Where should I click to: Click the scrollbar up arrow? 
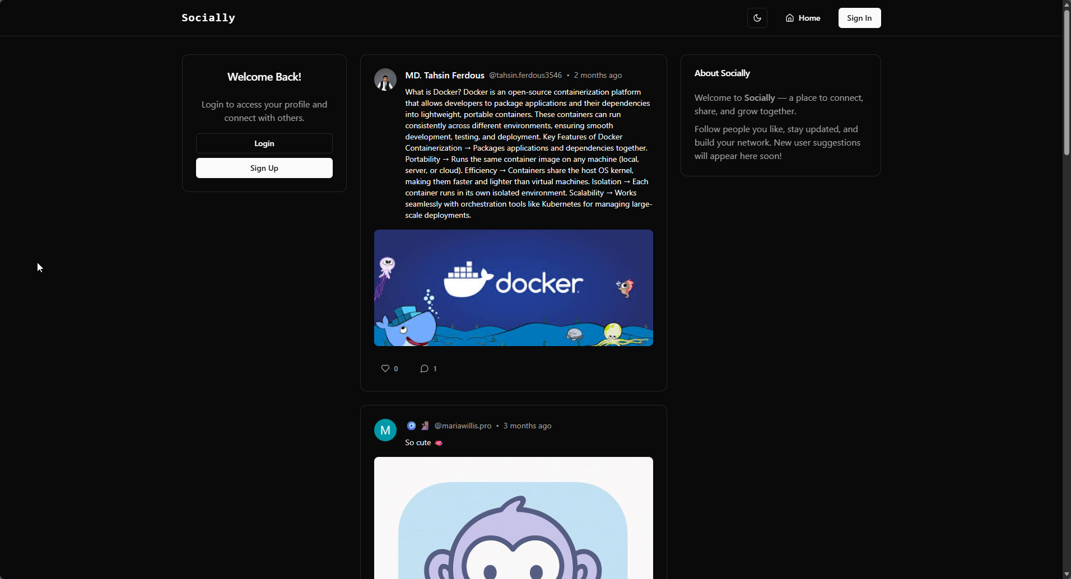click(1067, 4)
